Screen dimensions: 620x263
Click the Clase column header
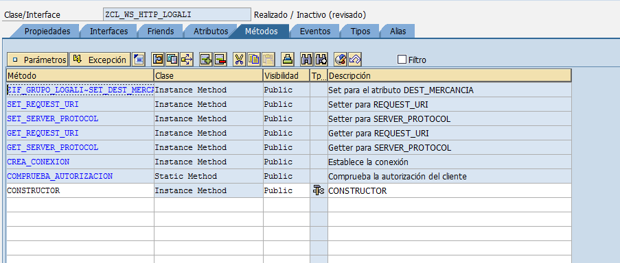(208, 75)
